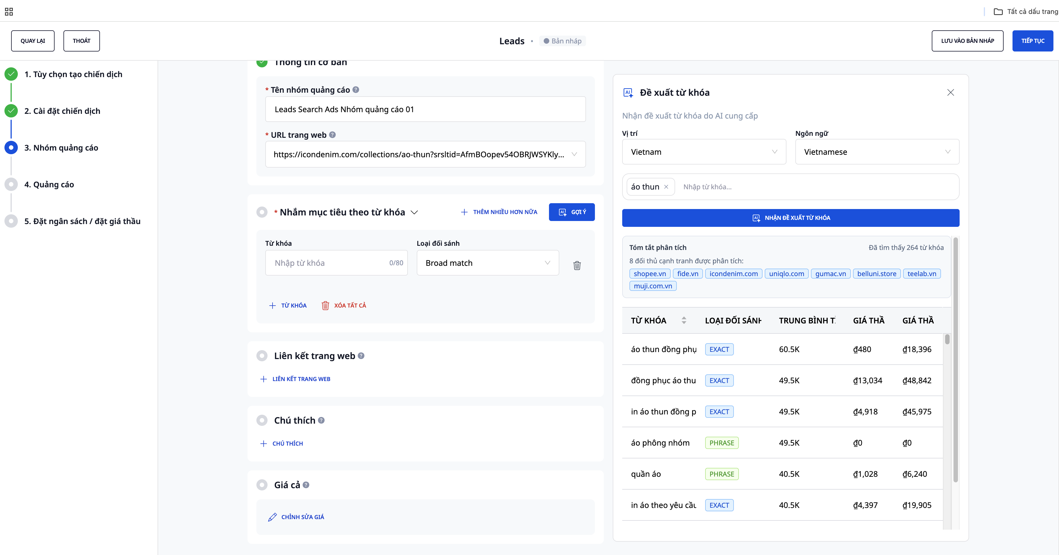The image size is (1059, 555).
Task: Click the NHẬN ĐỀ XUẤT TỪ KHÓA button
Action: (790, 218)
